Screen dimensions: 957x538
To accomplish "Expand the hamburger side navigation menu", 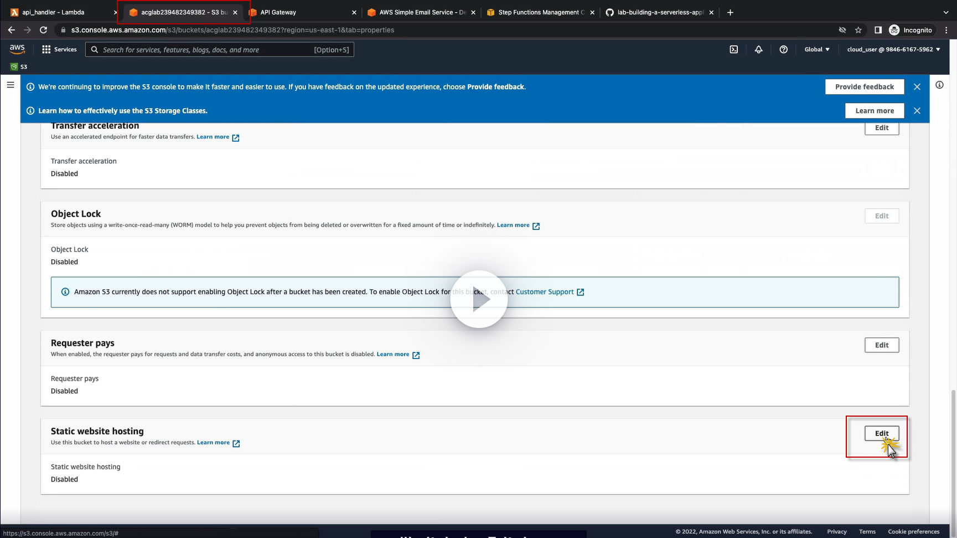I will 11,85.
